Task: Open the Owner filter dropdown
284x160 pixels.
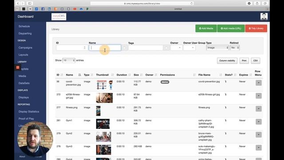Action: point(176,48)
